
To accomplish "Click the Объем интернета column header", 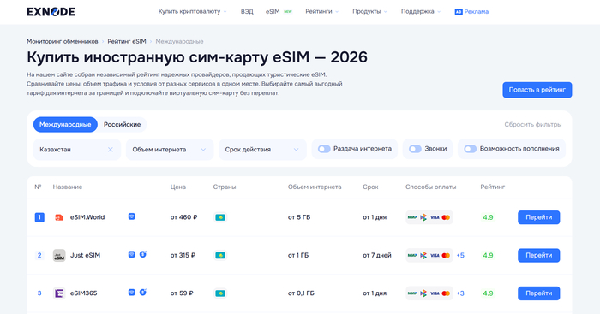I will 315,187.
